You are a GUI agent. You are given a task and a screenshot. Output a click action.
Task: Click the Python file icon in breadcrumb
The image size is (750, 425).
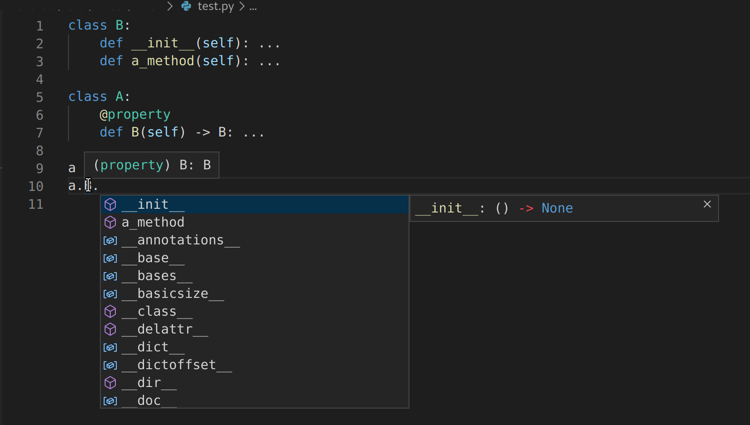(186, 7)
